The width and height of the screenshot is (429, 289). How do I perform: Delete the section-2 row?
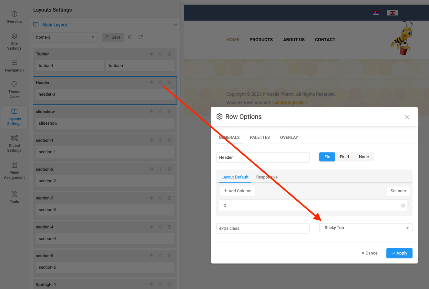169,169
